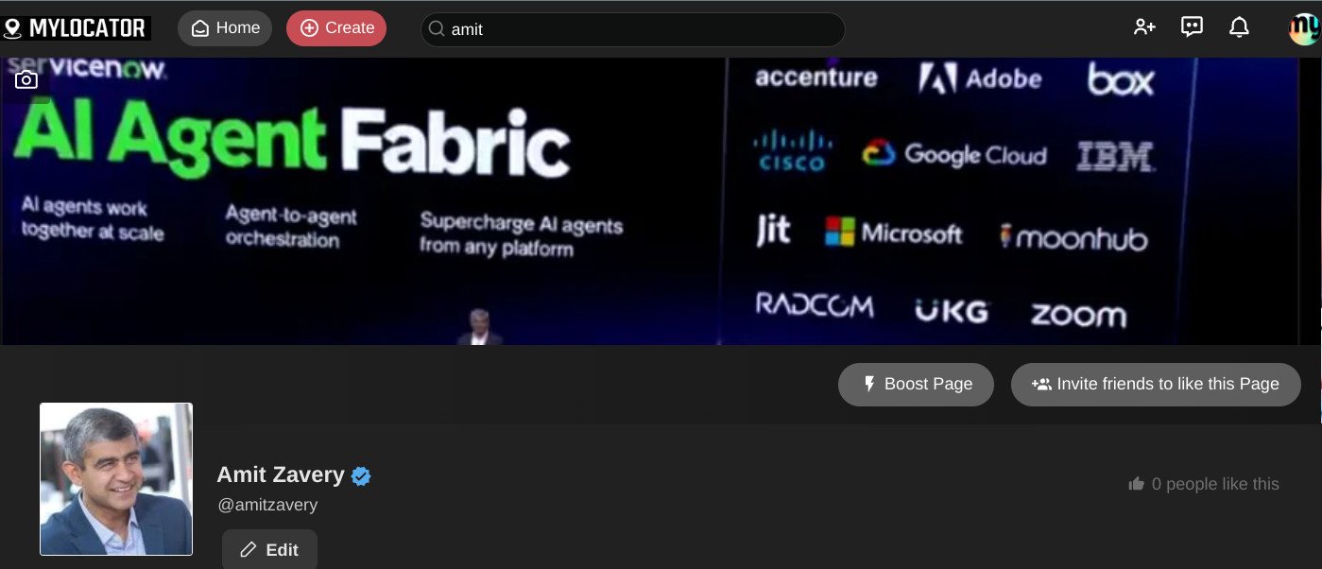Open the MyLocator logo home link
Image resolution: width=1322 pixels, height=569 pixels.
(76, 28)
